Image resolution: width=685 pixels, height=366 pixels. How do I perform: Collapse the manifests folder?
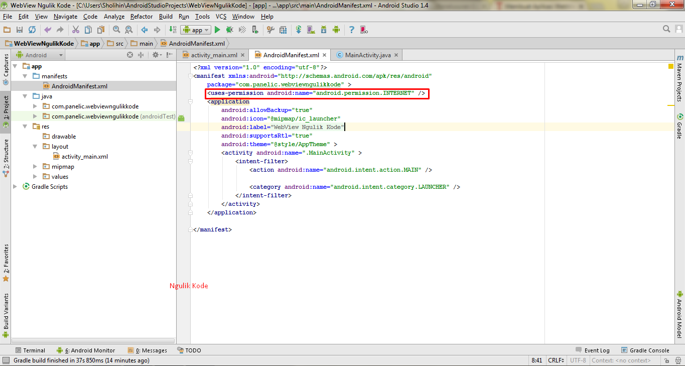coord(25,76)
